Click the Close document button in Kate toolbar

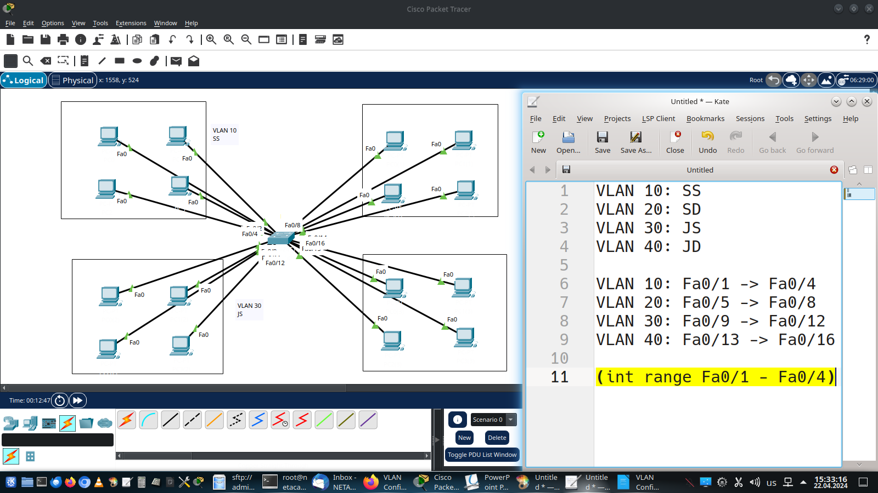(675, 142)
